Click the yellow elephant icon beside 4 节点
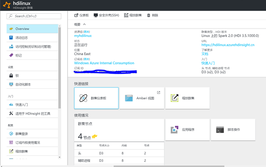Viewport: 266px width, 167px height. pyautogui.click(x=95, y=136)
